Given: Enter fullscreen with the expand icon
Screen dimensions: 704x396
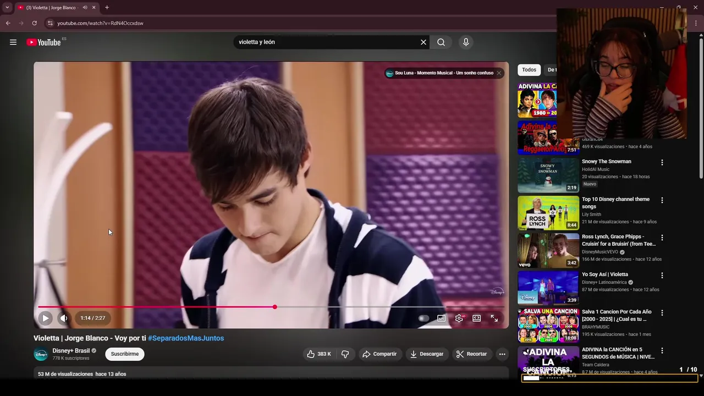Looking at the screenshot, I should click(x=494, y=318).
